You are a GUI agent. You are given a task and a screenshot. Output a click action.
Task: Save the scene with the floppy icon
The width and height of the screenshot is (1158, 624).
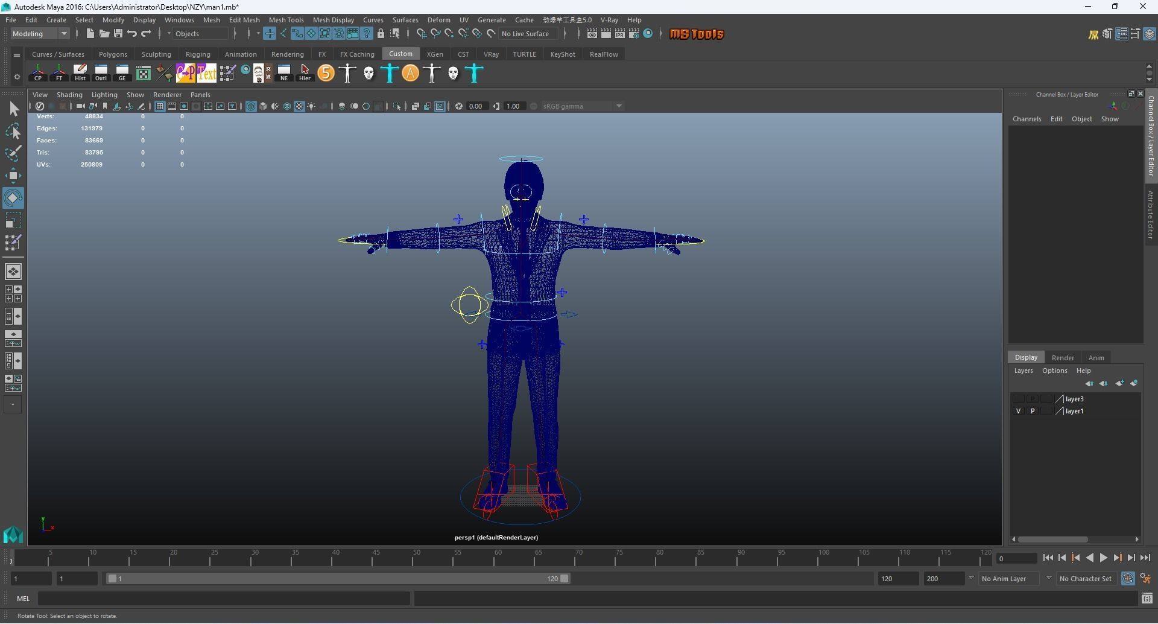pos(118,34)
